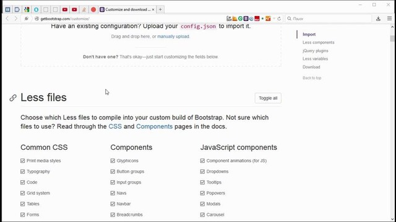Open the Components docs link
This screenshot has height=222, width=396.
point(154,126)
